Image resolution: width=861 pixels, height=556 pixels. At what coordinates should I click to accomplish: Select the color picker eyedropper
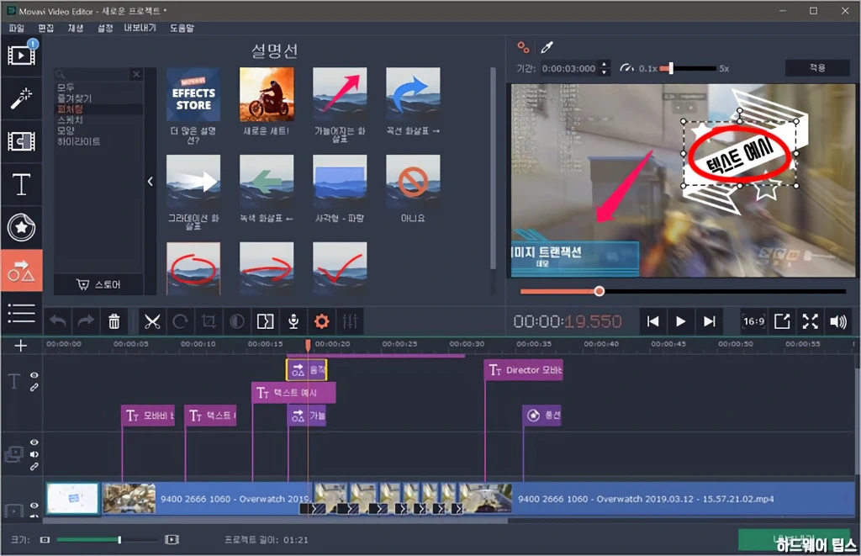(x=547, y=48)
